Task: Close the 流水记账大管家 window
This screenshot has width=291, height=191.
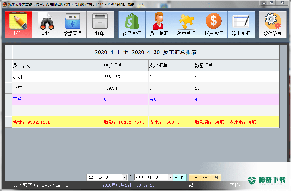Action: (x=282, y=3)
